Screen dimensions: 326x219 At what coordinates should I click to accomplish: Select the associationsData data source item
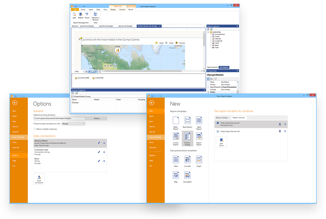tap(82, 78)
